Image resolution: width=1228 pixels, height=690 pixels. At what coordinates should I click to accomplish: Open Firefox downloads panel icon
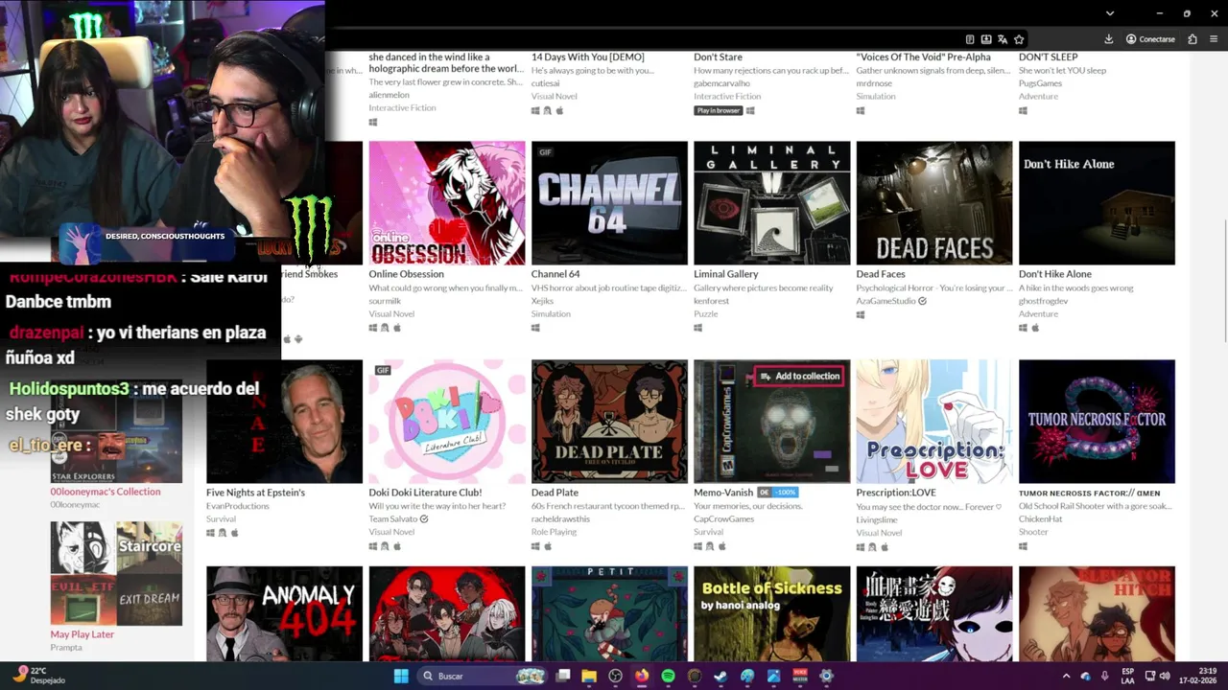(1109, 39)
